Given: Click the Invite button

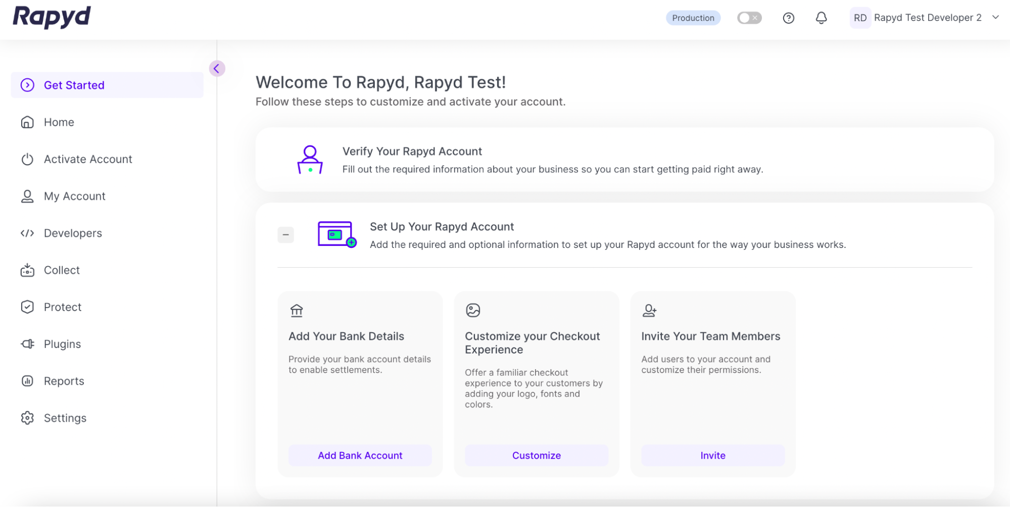Looking at the screenshot, I should (712, 455).
